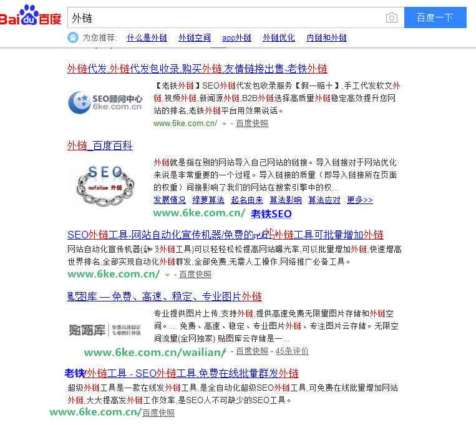Screen dimensions: 476x425
Task: Click the 为您推荐 label
Action: tap(100, 37)
